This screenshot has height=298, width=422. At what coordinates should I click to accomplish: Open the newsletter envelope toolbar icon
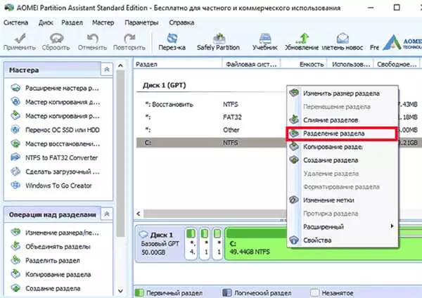343,38
